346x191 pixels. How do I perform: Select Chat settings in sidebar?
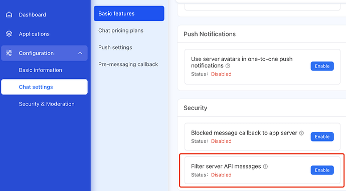[44, 87]
